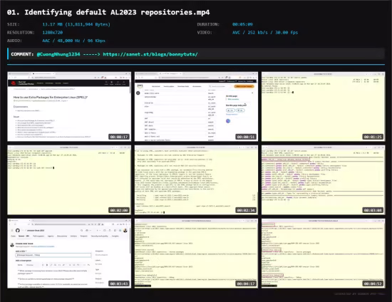
Task: Open the thumbnail stamped 00:02:00
Action: tap(69, 180)
